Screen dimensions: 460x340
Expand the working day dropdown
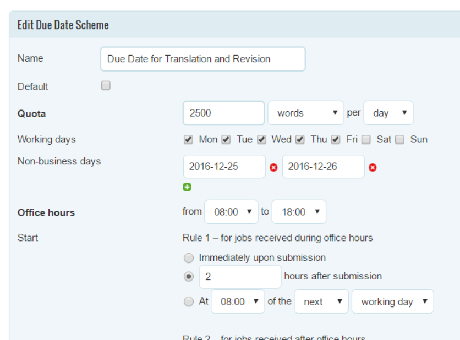click(393, 301)
